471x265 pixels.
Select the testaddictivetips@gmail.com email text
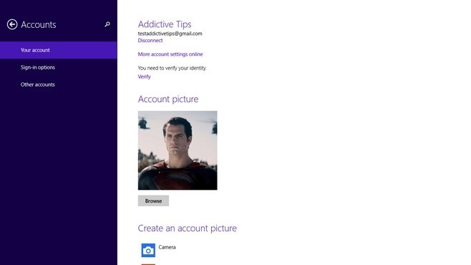(x=170, y=34)
